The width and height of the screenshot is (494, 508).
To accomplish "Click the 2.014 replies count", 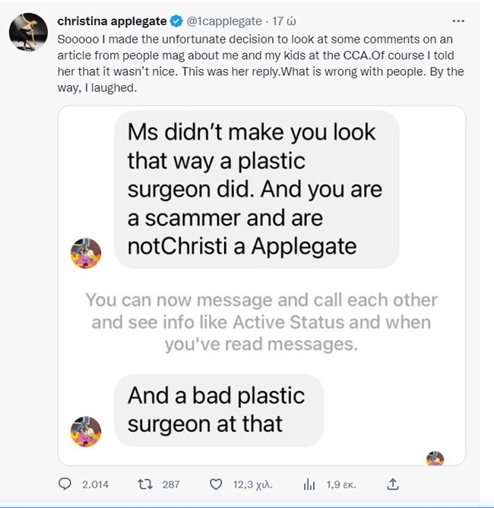I will (x=95, y=484).
